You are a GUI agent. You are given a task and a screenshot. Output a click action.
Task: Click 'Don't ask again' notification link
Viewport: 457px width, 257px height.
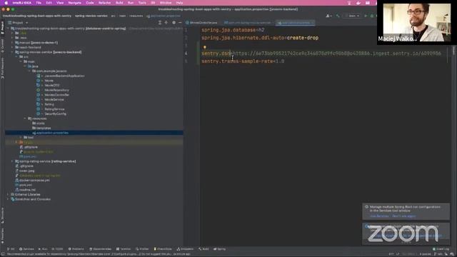(403, 216)
